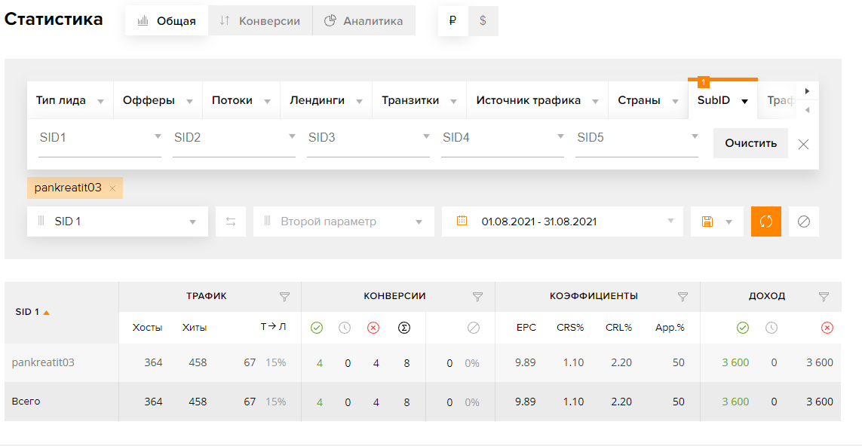Open the Аналитика tab
The height and width of the screenshot is (446, 862).
tap(364, 21)
